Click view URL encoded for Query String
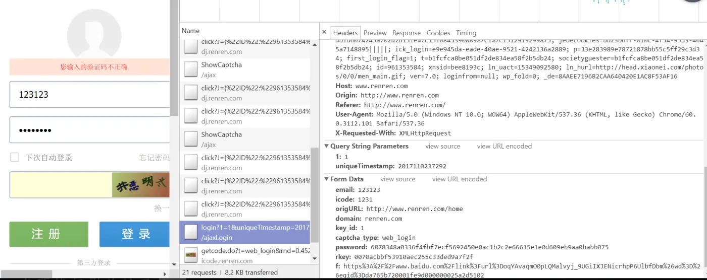This screenshot has width=707, height=280. click(x=504, y=146)
